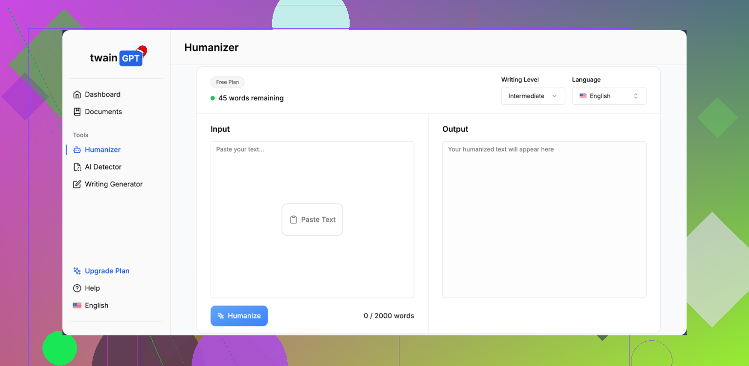This screenshot has width=749, height=366.
Task: Open the Documents section
Action: coord(103,111)
